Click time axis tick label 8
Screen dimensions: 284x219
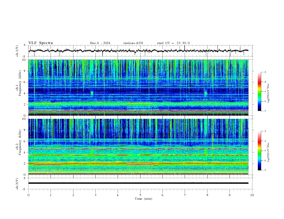(x=207, y=195)
